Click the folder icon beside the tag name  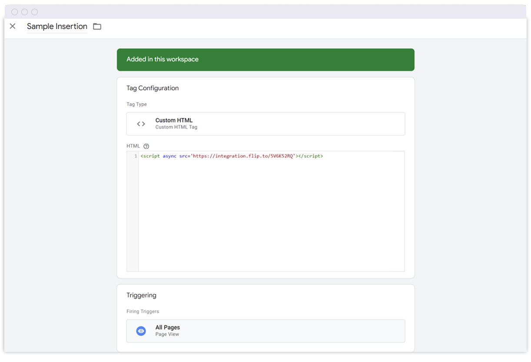[x=97, y=27]
